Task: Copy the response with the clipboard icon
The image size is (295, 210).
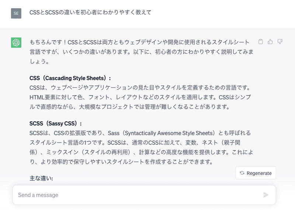Action: click(261, 42)
